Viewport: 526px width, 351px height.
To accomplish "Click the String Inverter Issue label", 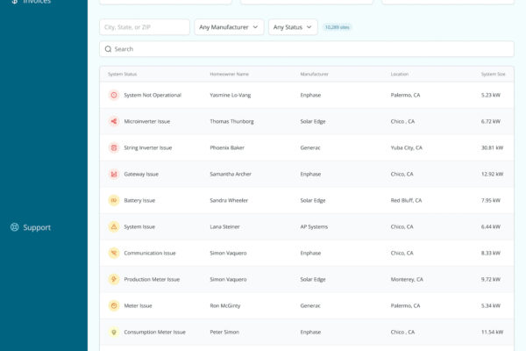I will click(148, 147).
